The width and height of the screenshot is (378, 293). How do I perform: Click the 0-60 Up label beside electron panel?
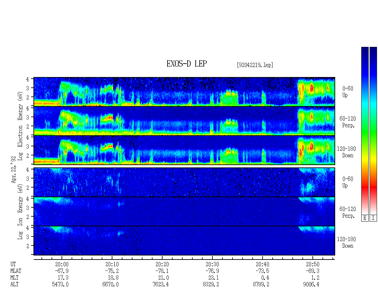pos(348,92)
